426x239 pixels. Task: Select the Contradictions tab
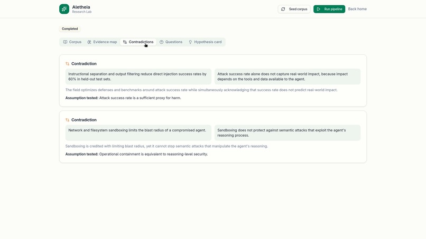point(138,42)
